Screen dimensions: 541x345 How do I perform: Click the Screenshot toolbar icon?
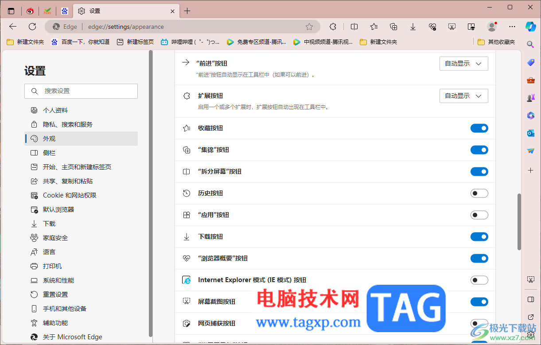(x=452, y=27)
